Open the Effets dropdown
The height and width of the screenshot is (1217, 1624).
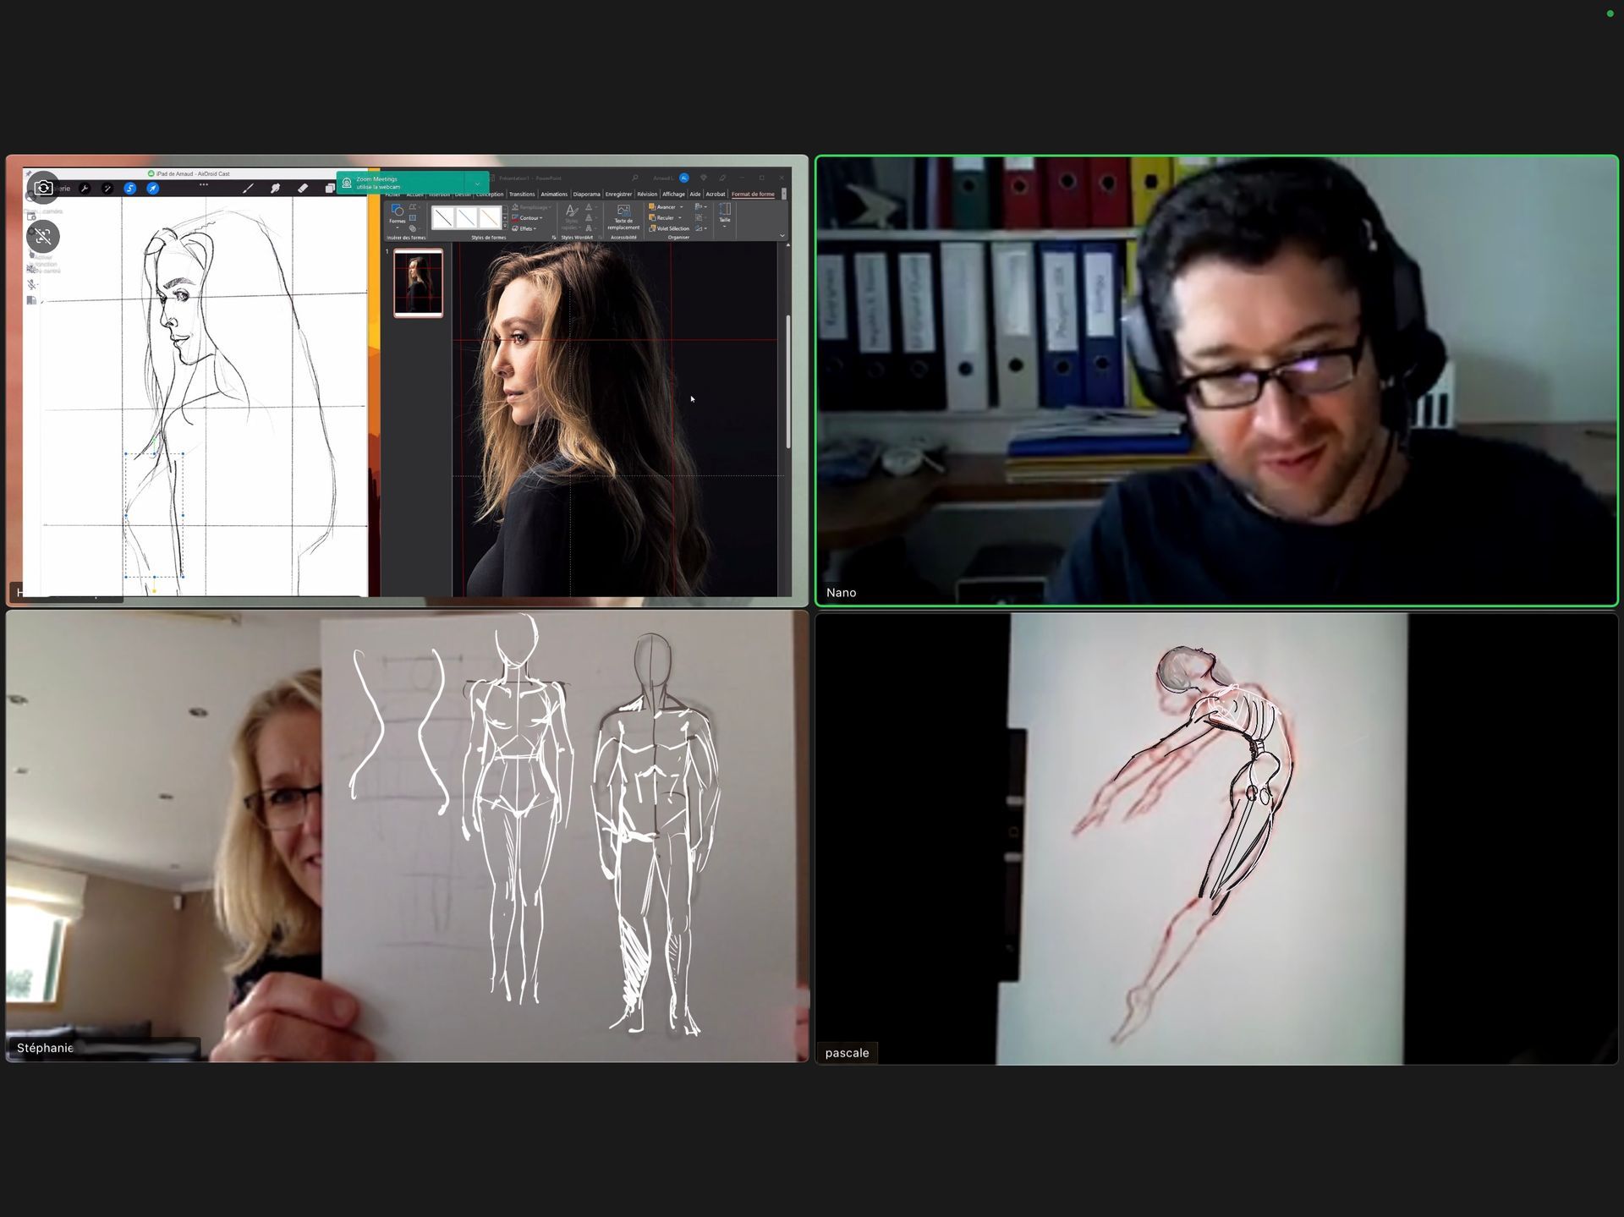535,228
